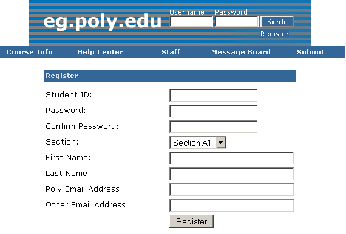Open the Submit menu item
Image resolution: width=346 pixels, height=234 pixels.
pyautogui.click(x=310, y=52)
